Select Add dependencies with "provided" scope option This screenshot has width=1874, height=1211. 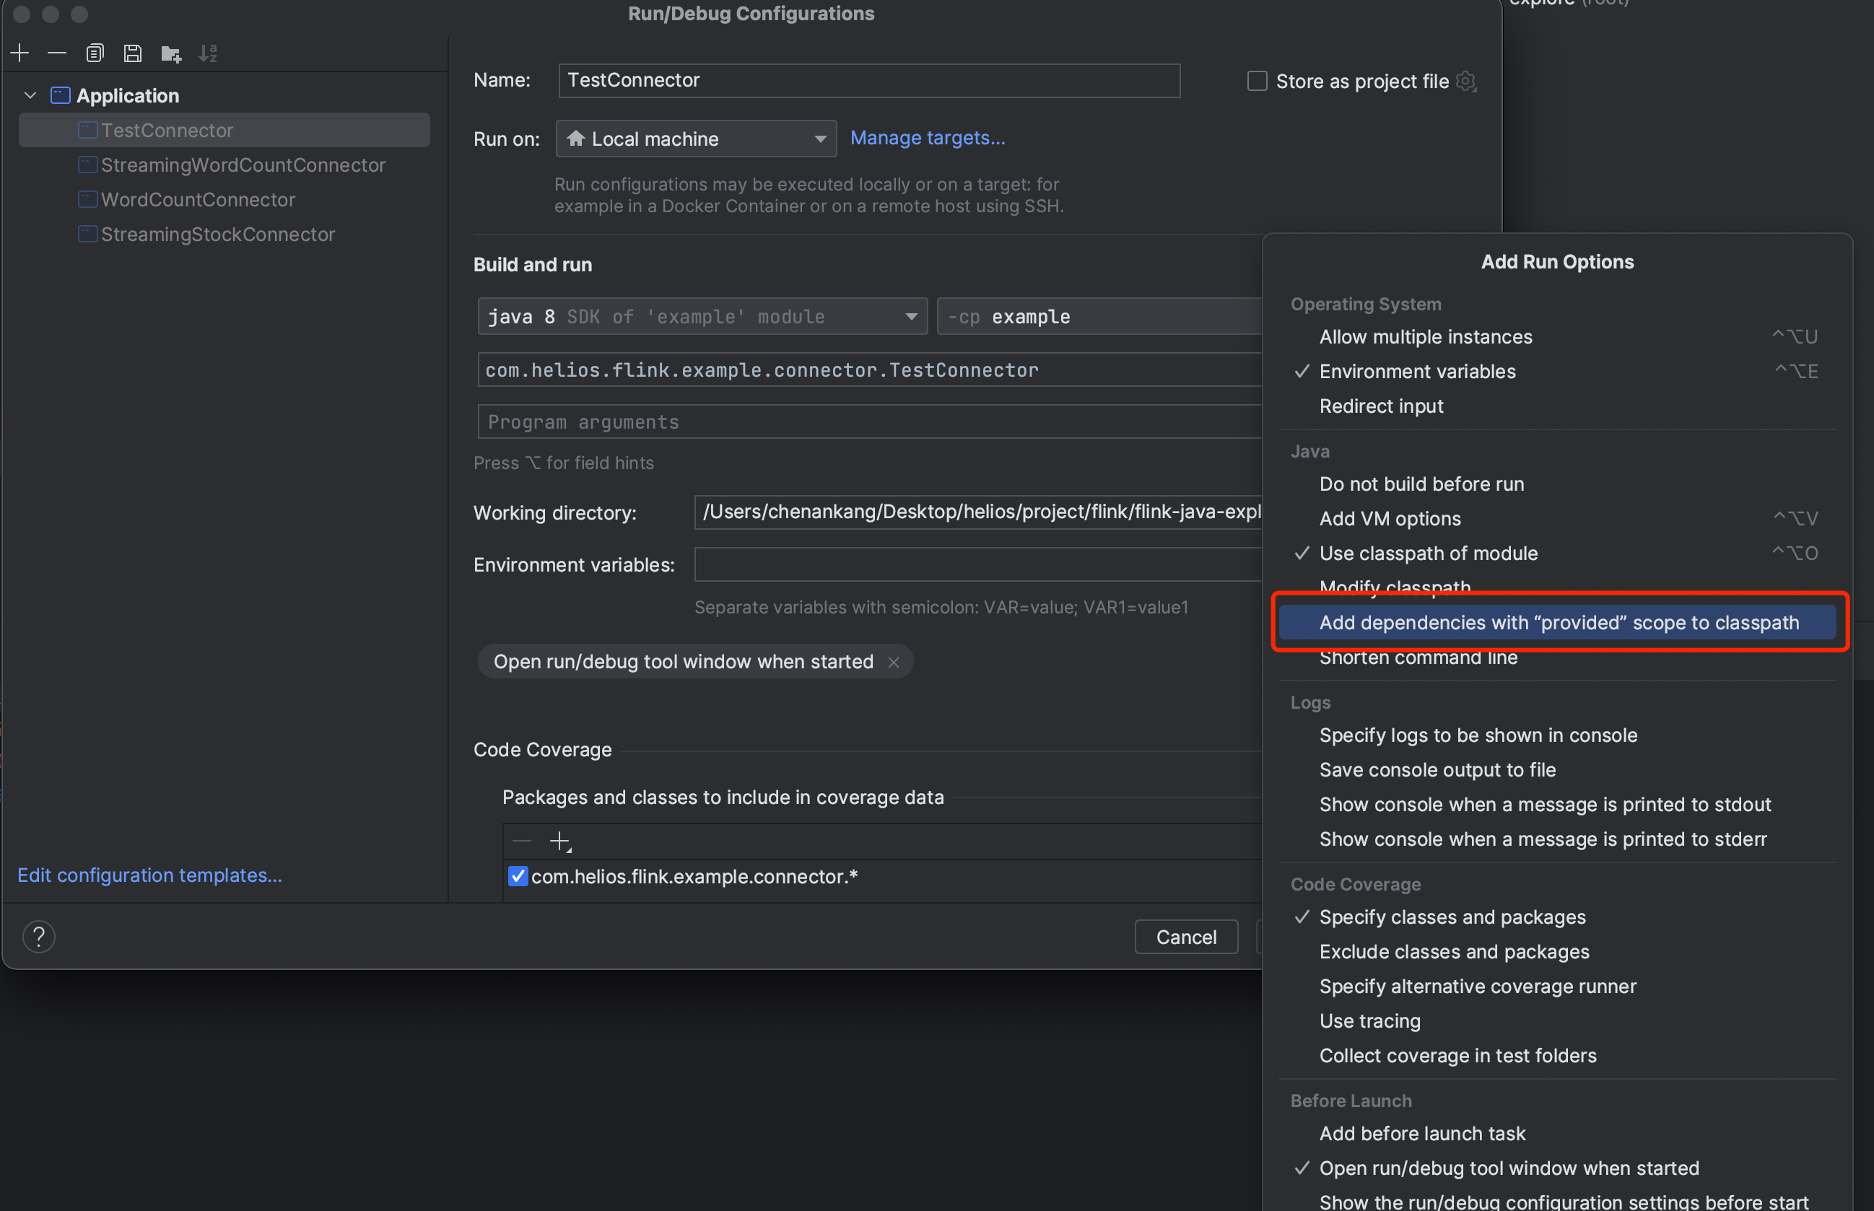[x=1558, y=622]
